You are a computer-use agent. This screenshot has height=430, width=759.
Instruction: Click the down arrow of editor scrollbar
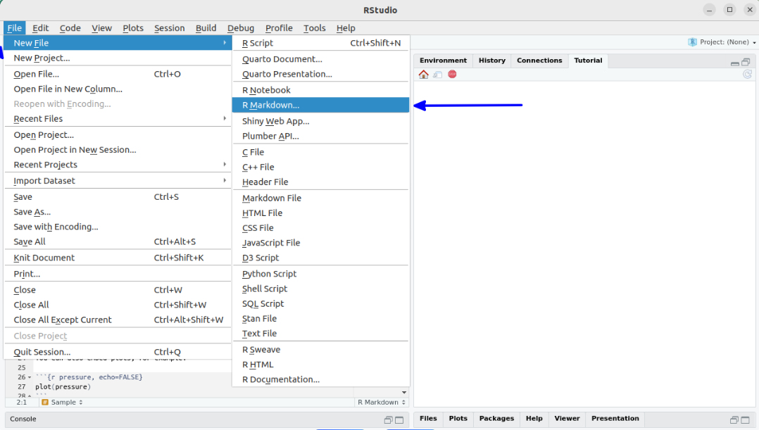tap(403, 392)
